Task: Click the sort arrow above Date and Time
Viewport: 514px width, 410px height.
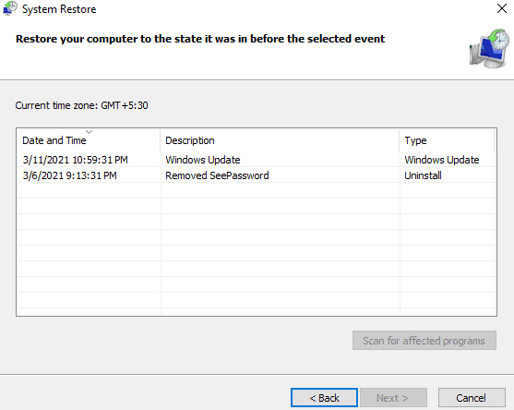Action: [90, 132]
